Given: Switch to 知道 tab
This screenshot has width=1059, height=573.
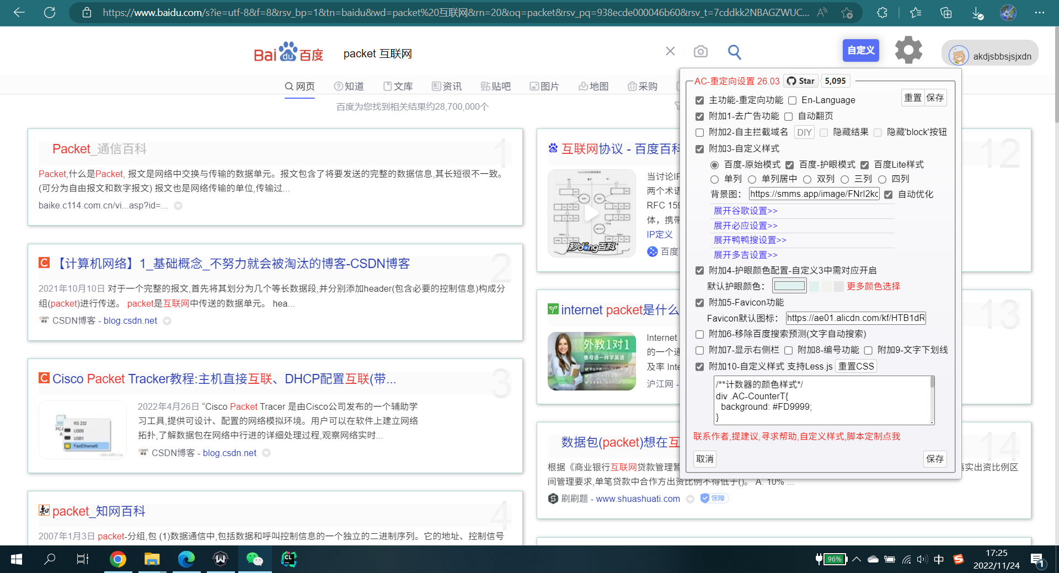Looking at the screenshot, I should 349,86.
